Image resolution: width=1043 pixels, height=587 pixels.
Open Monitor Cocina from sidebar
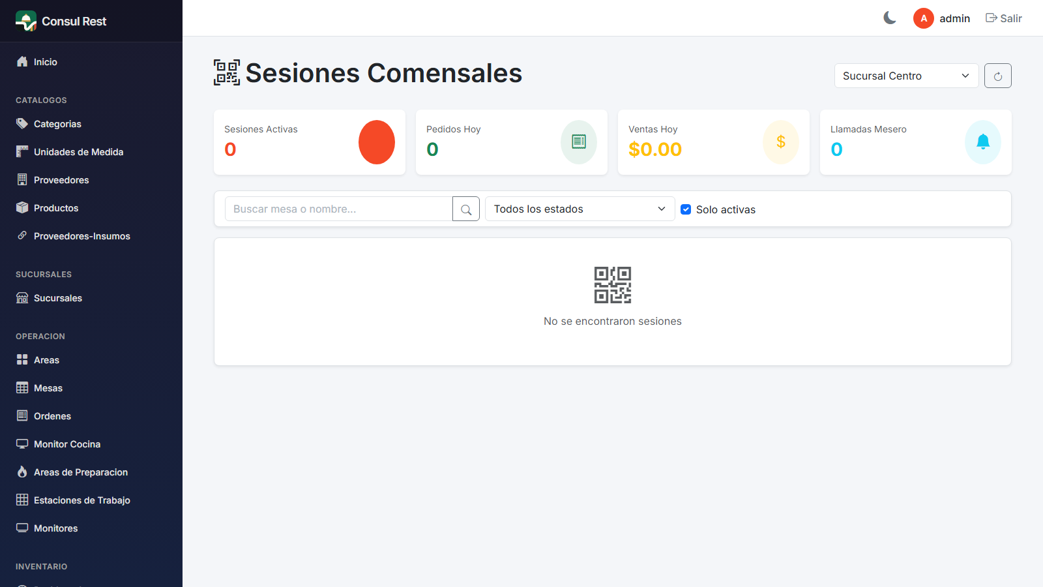coord(91,444)
